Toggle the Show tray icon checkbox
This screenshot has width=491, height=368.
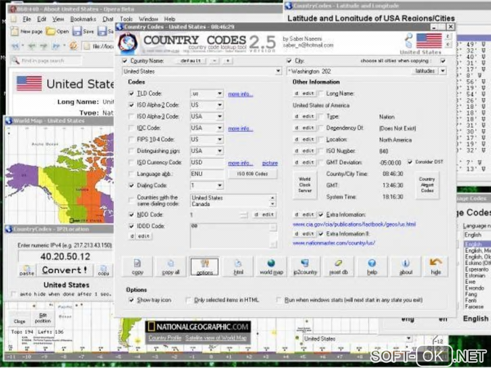coord(131,300)
